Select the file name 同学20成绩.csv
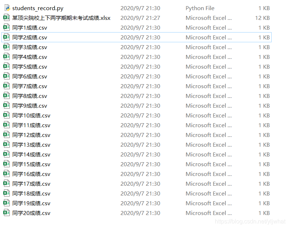This screenshot has width=289, height=228. click(31, 213)
